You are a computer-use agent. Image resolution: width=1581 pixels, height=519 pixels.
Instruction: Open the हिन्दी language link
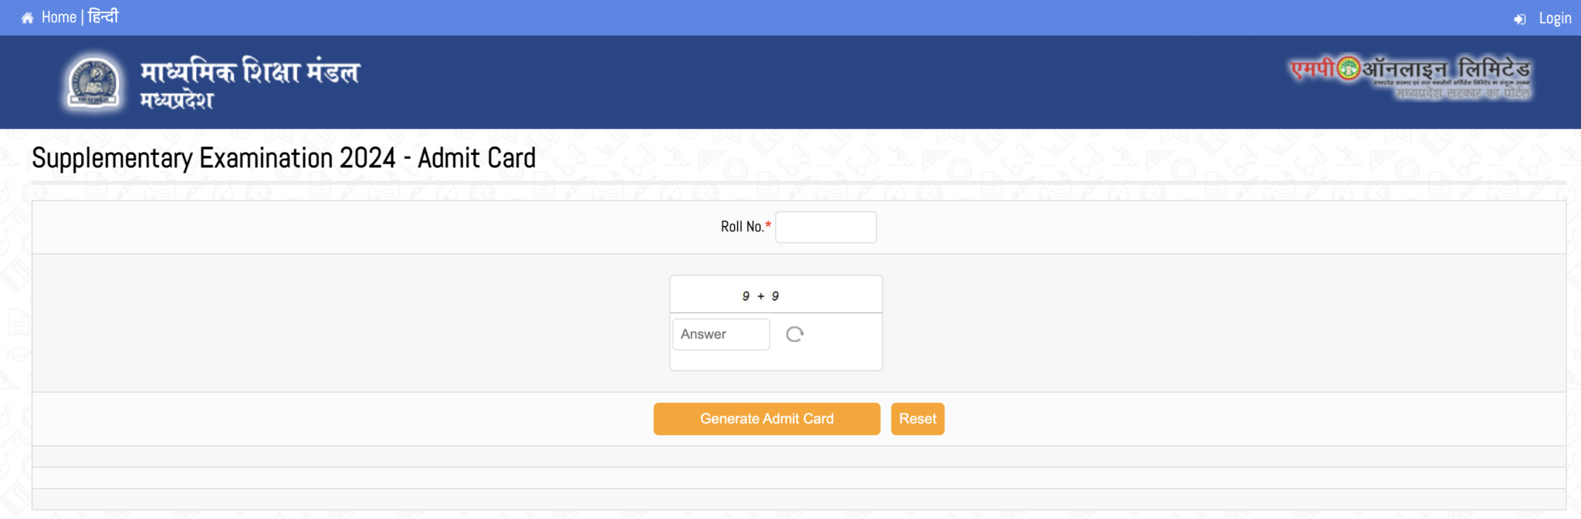103,16
